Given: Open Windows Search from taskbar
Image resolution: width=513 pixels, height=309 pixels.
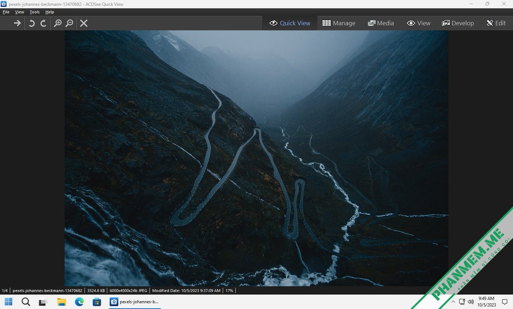Looking at the screenshot, I should (26, 302).
